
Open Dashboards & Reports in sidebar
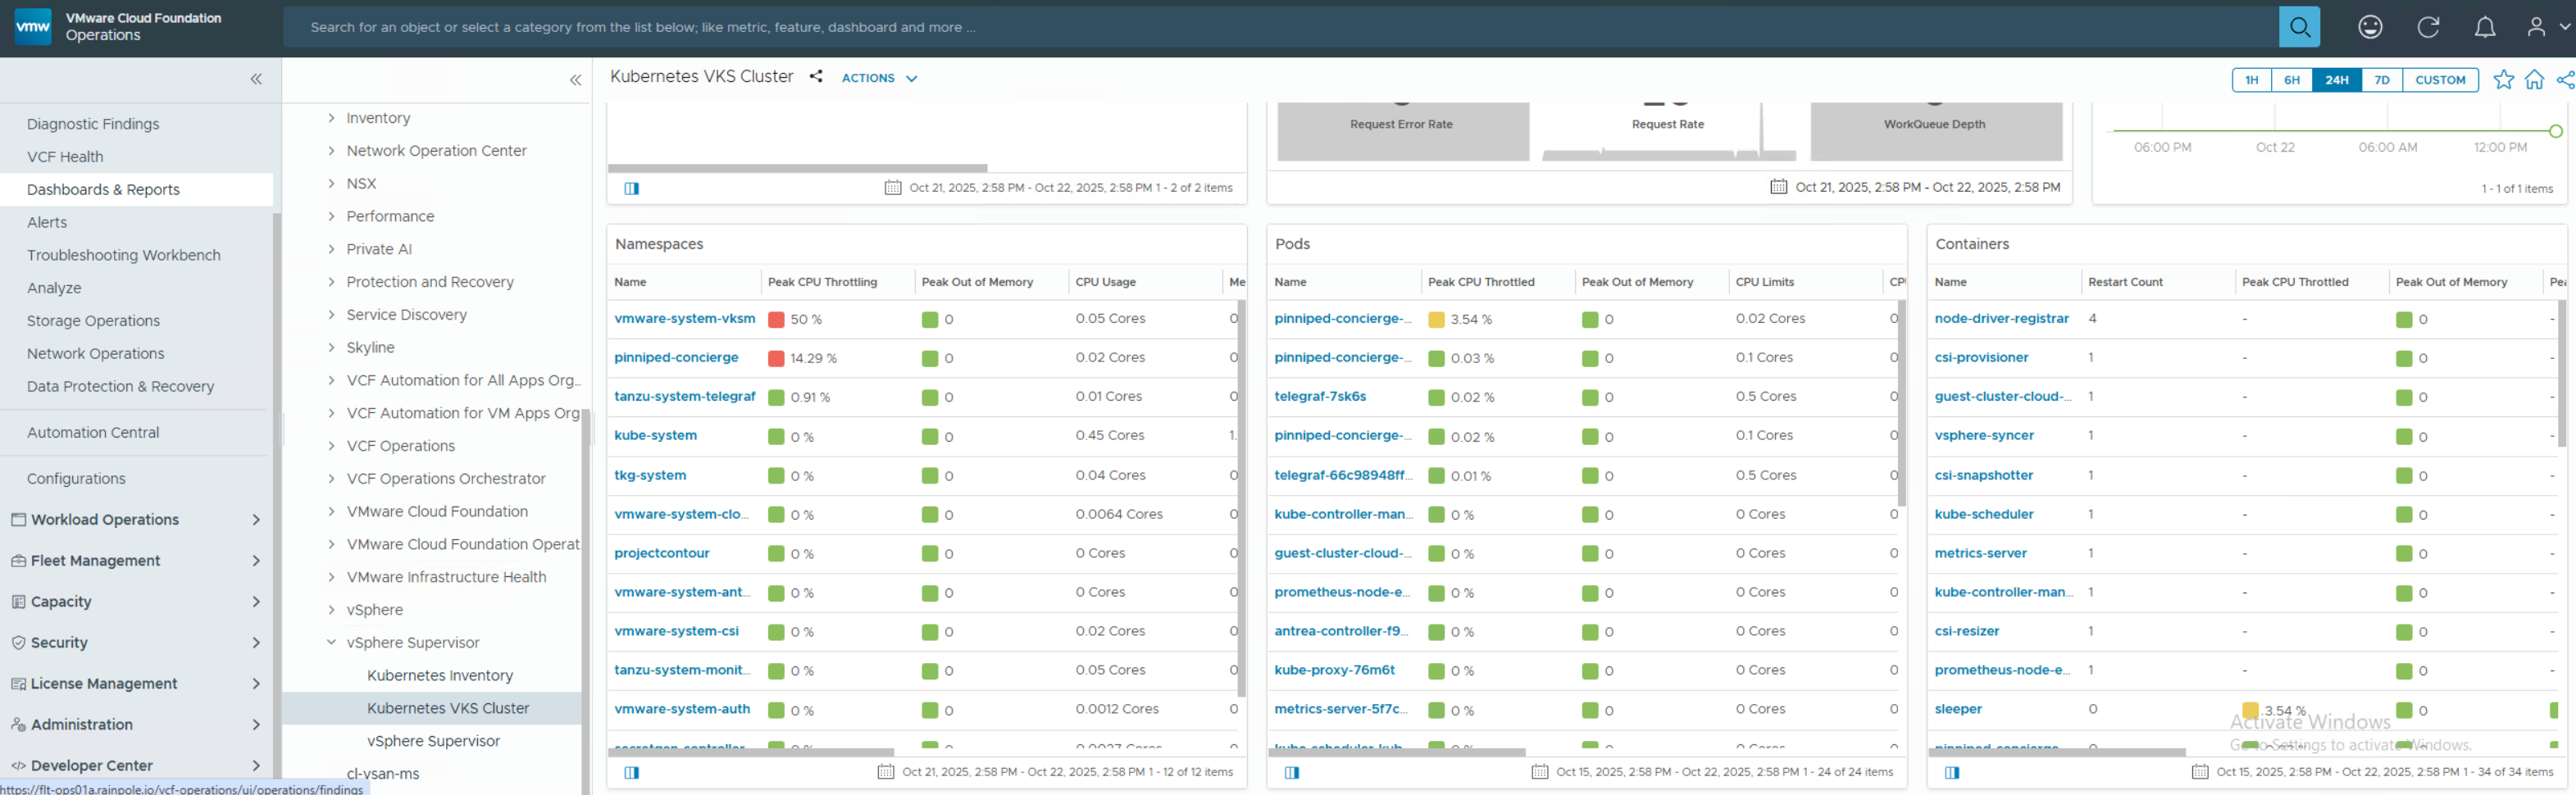(103, 189)
